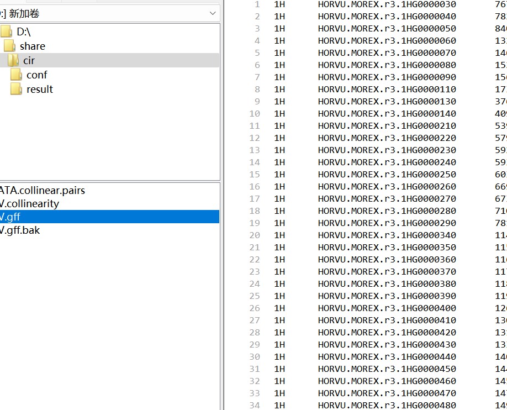Click the open cir folder icon
Viewport: 507px width, 410px height.
13,60
